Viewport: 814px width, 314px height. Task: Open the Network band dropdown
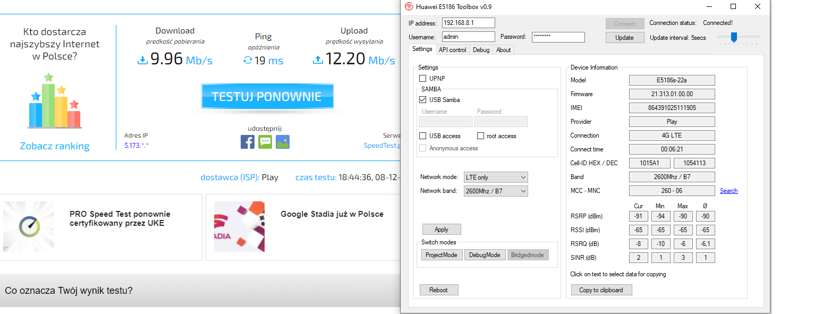coord(496,191)
